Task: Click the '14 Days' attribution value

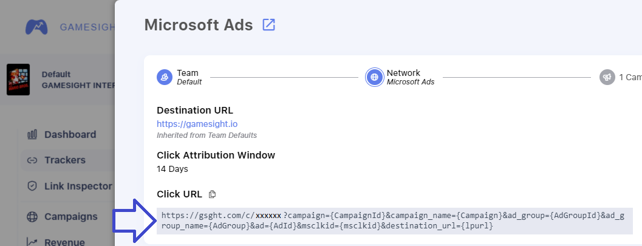Action: 172,169
